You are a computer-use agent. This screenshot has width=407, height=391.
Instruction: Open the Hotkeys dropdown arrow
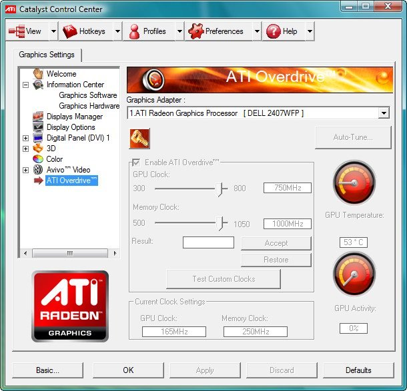(117, 31)
